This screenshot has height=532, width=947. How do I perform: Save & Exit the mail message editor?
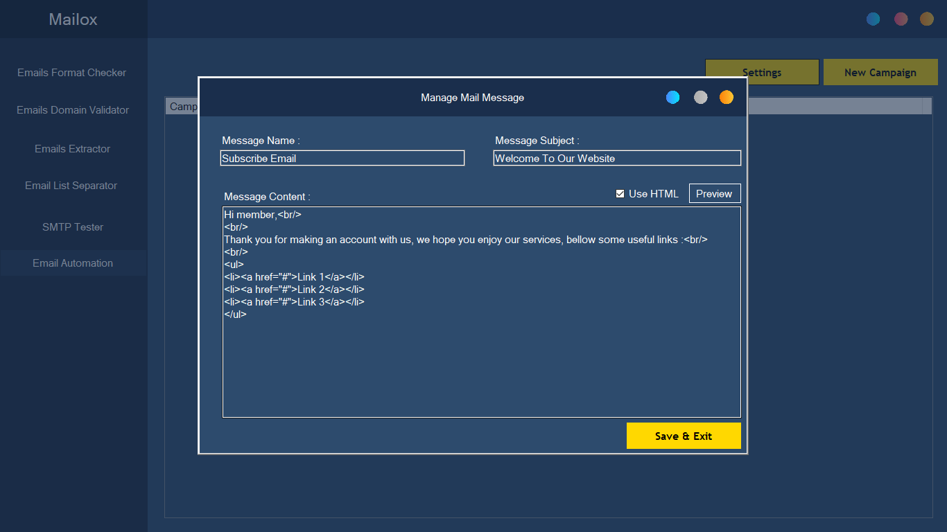point(684,436)
